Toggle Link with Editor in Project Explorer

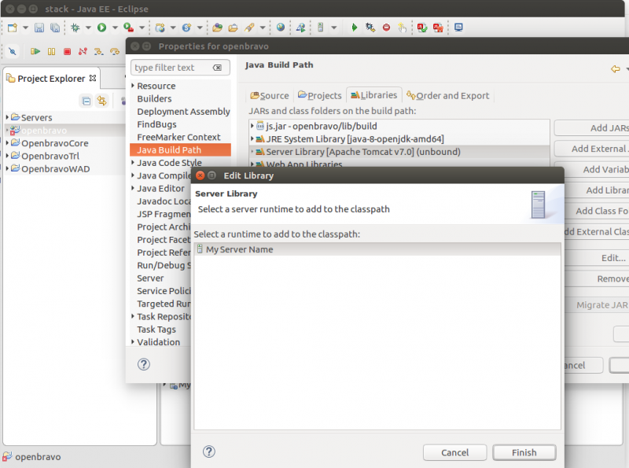point(101,101)
